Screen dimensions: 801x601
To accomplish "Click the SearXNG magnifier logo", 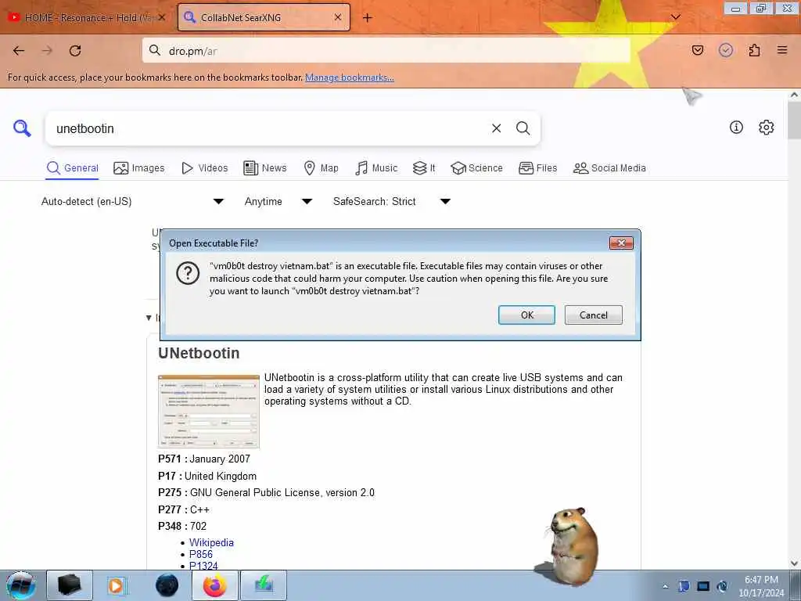I will point(22,128).
